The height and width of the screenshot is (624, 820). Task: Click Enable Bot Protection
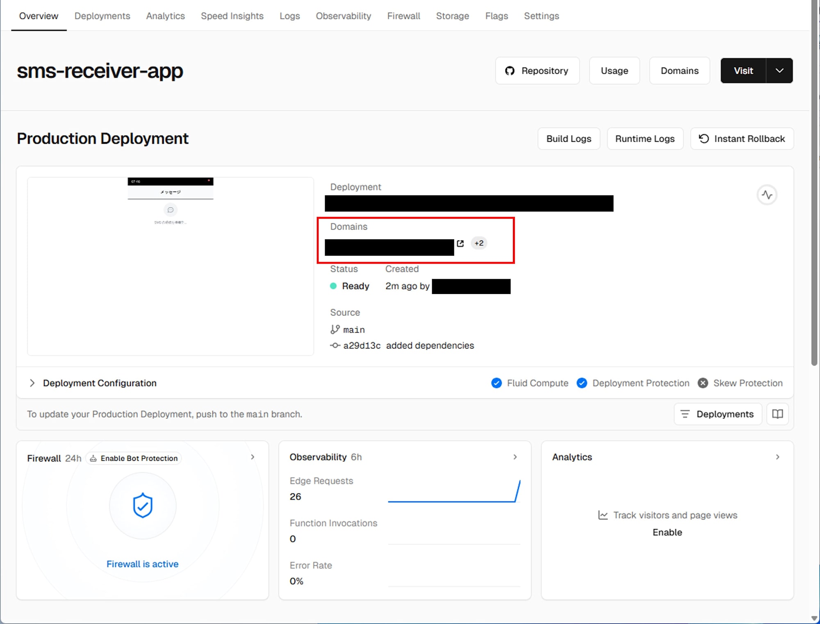click(x=134, y=458)
